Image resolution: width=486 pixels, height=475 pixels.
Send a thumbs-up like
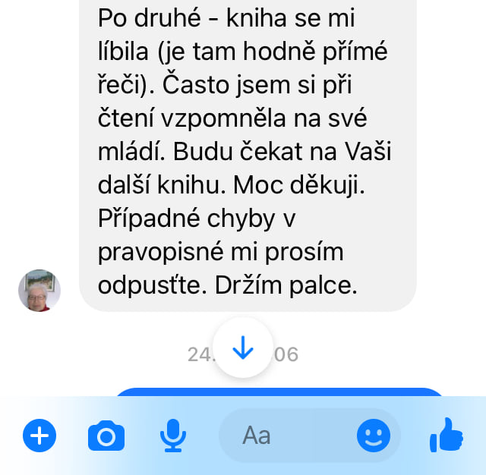pyautogui.click(x=447, y=435)
